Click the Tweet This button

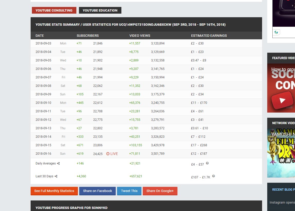pos(129,191)
